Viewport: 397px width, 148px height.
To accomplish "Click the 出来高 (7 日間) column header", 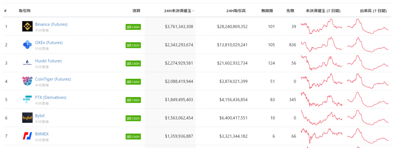I will pos(373,11).
